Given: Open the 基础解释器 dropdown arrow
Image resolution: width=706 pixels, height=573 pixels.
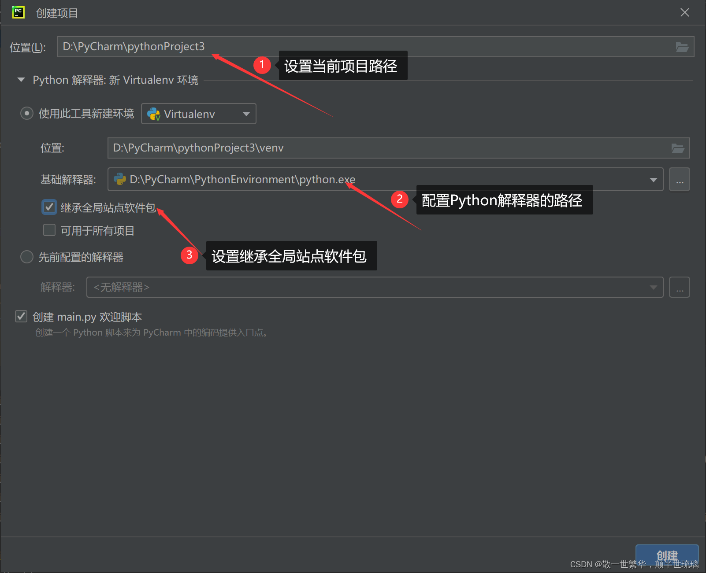Looking at the screenshot, I should (x=654, y=180).
